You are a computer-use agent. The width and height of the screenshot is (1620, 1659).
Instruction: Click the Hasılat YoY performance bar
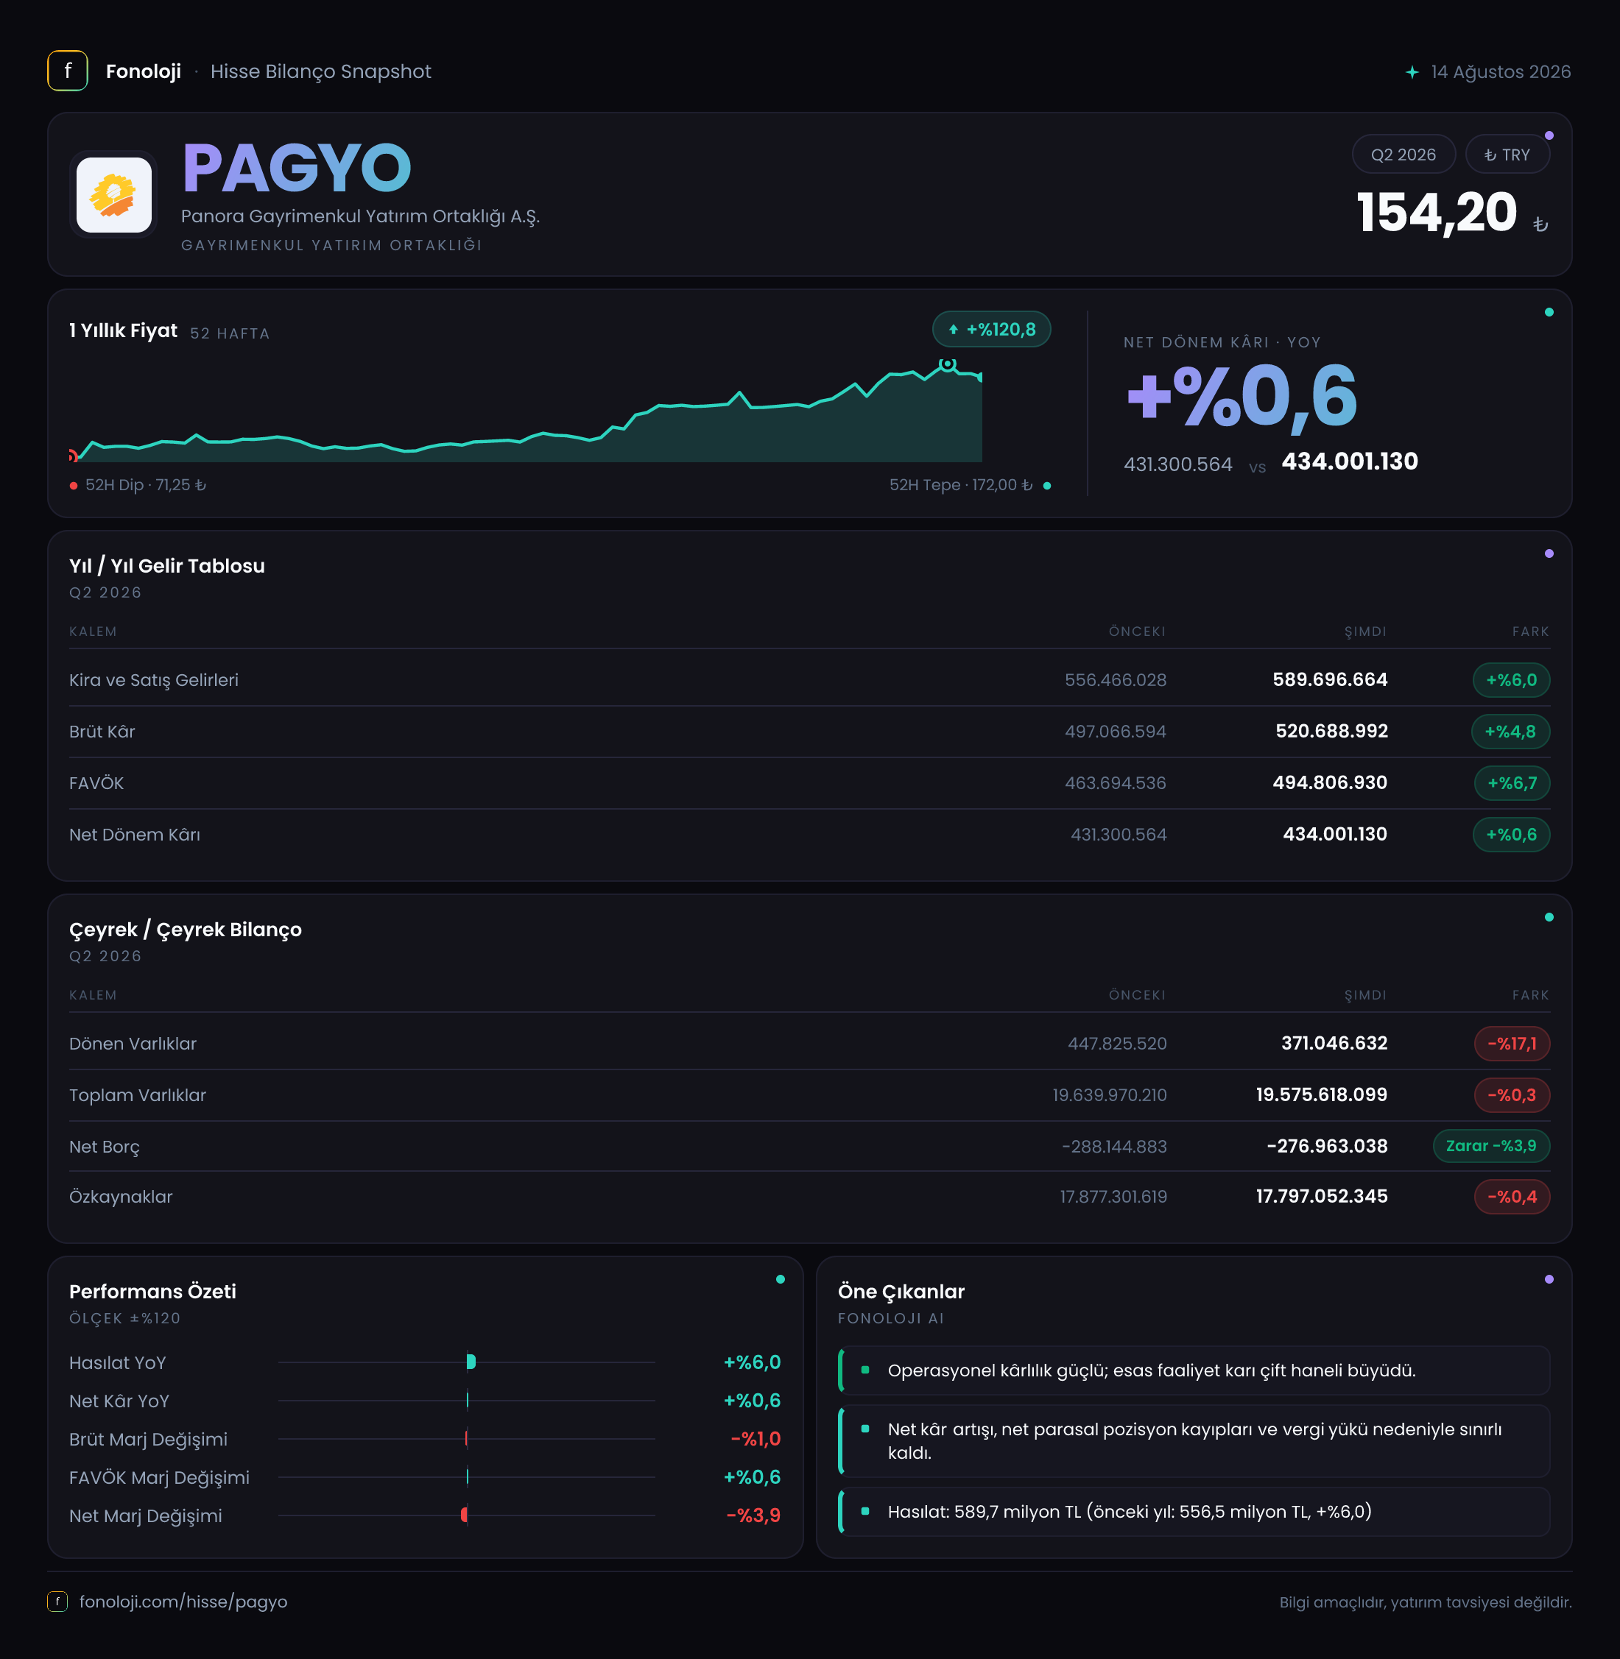(471, 1362)
